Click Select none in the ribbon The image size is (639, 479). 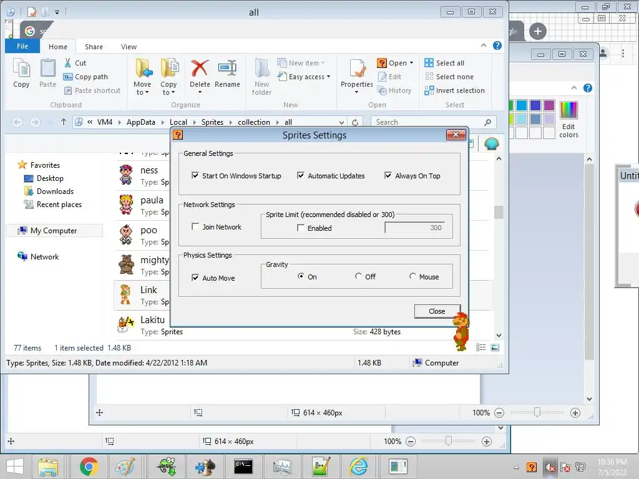449,77
